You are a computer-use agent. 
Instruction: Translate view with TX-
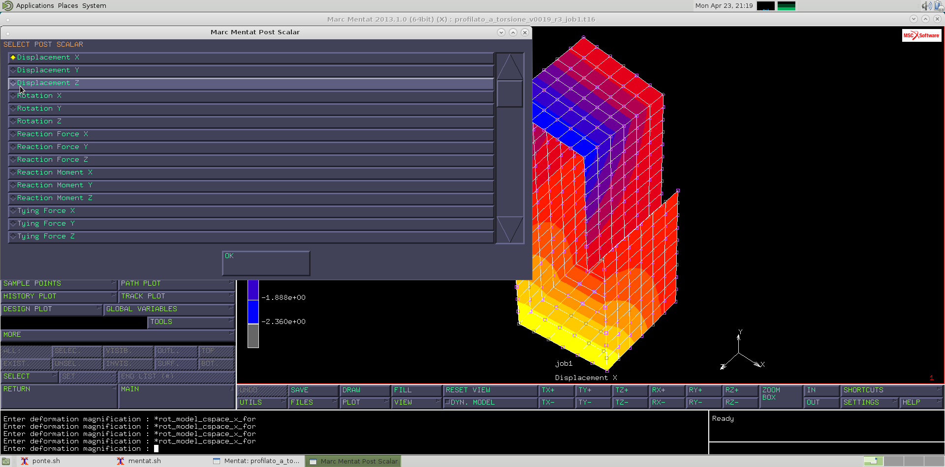click(x=557, y=403)
